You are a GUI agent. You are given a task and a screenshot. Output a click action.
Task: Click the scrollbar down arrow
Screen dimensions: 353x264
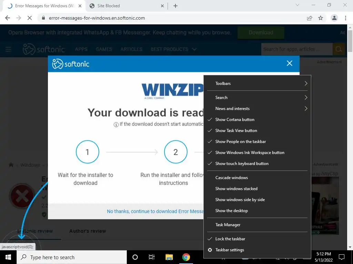(x=350, y=247)
